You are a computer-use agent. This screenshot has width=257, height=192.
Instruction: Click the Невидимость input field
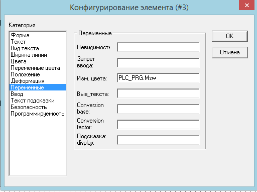(x=158, y=47)
